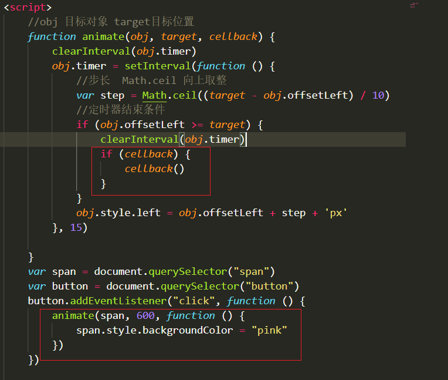Click querySelector on the var span line
Image resolution: width=448 pixels, height=380 pixels.
pos(188,271)
